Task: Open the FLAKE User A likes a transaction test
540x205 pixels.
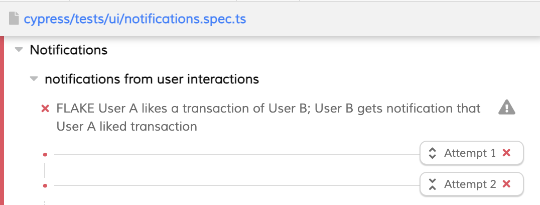Action: (x=268, y=118)
